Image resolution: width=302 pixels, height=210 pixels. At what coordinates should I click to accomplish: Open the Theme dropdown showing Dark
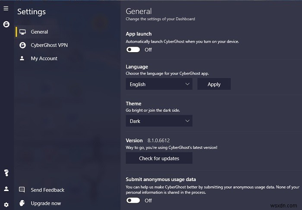click(x=159, y=121)
